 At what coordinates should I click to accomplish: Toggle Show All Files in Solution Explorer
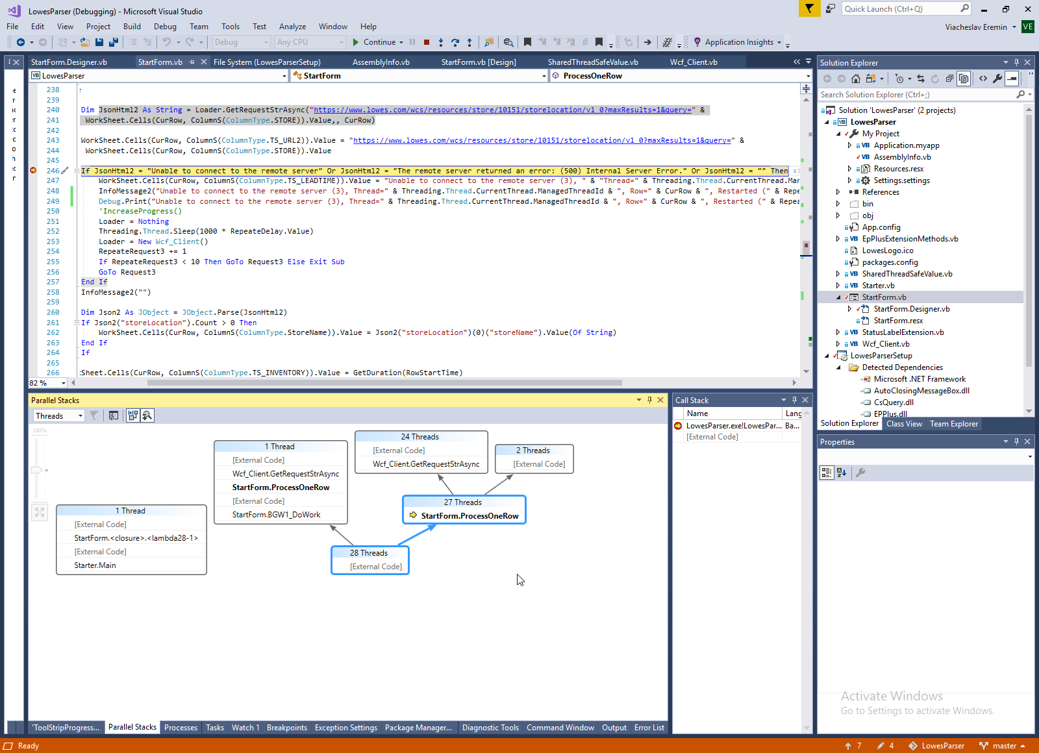[x=964, y=79]
